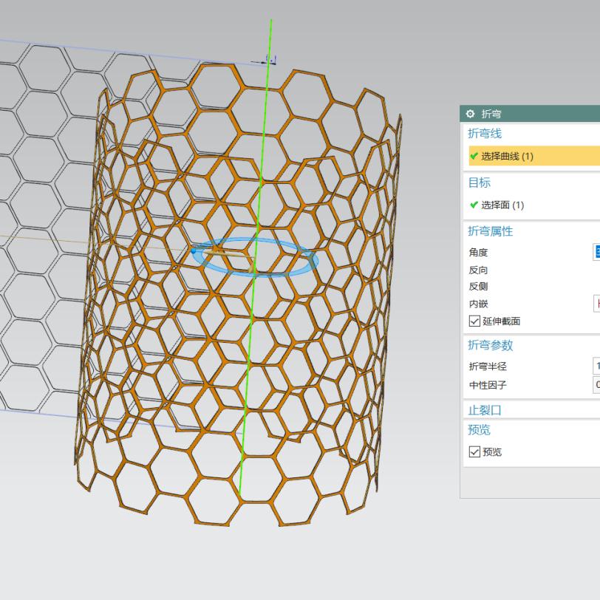This screenshot has width=600, height=600.
Task: Click the 反侧 reverse side option
Action: tap(478, 287)
